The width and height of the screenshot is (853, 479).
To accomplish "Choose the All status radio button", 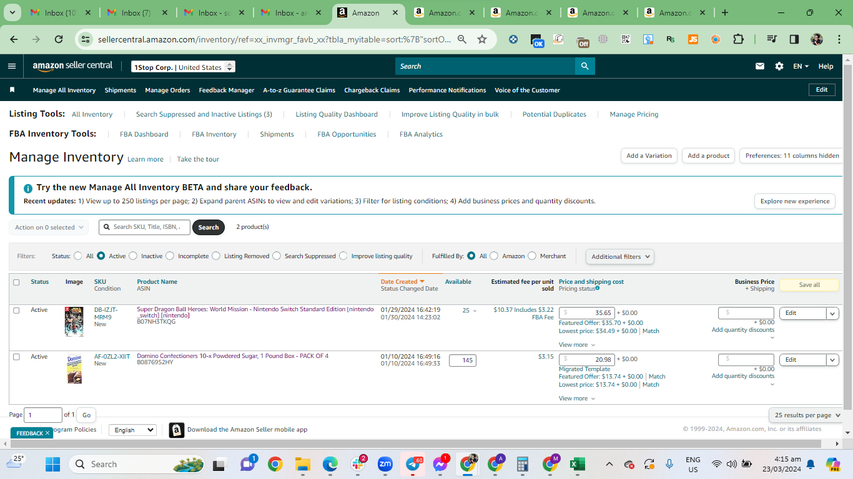I will point(78,256).
